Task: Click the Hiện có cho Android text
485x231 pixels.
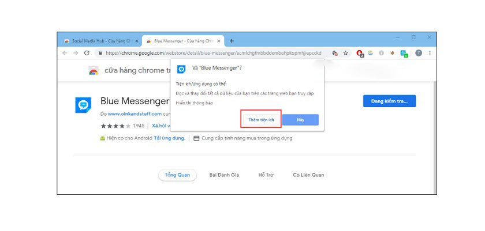Action: 129,138
